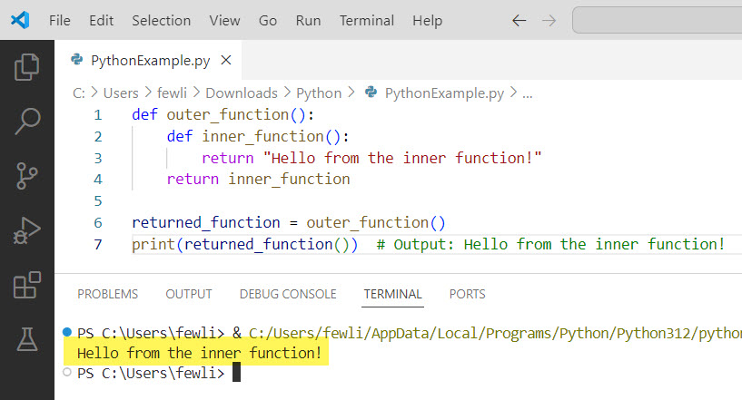The image size is (742, 400).
Task: Click the '# Output:' comment on line 7
Action: click(415, 245)
